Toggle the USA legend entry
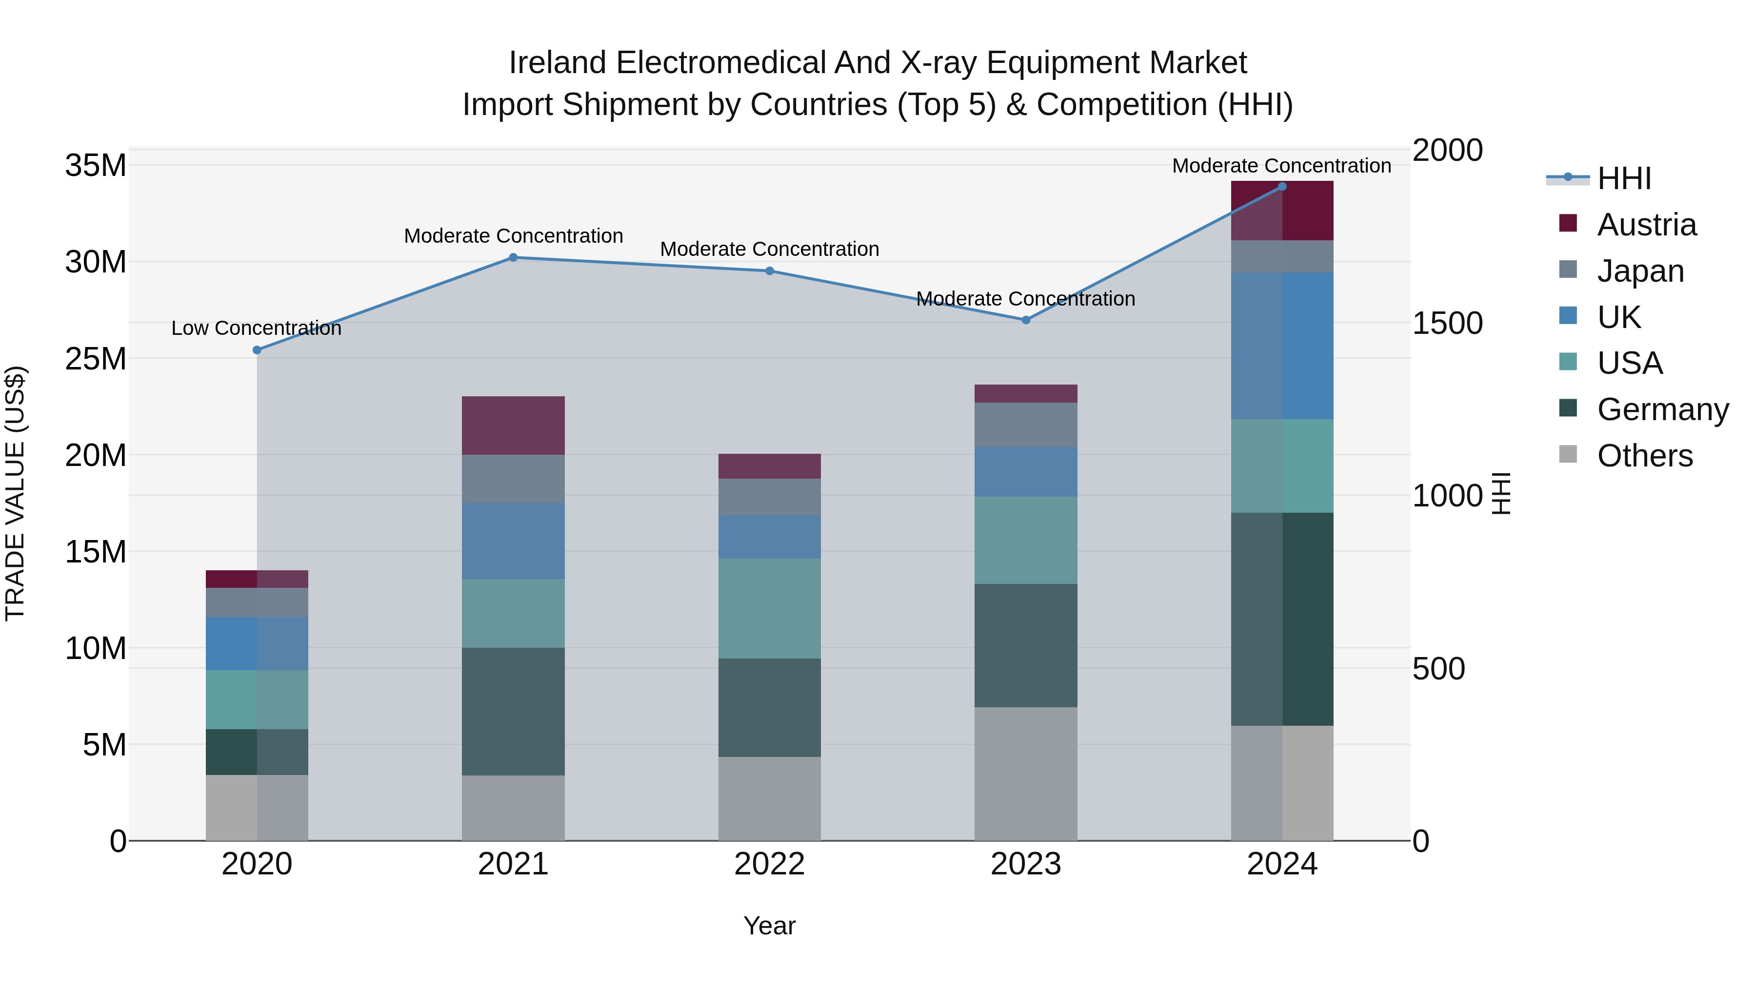Screen dimensions: 1756x987 click(x=1611, y=363)
